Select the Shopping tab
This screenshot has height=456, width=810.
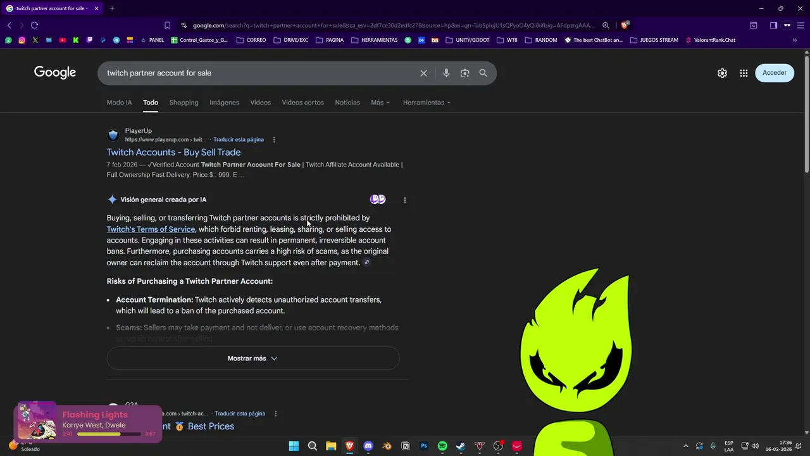[184, 103]
